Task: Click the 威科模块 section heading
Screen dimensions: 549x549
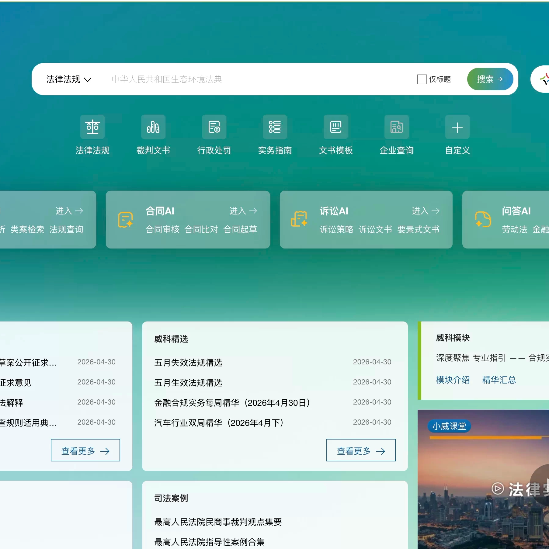Action: pos(453,338)
